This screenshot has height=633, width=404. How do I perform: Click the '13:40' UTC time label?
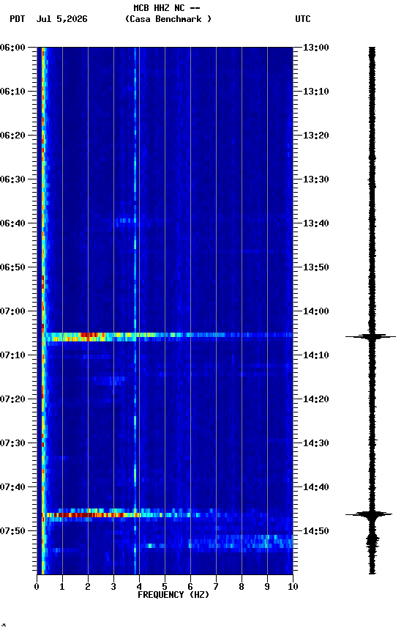point(316,223)
